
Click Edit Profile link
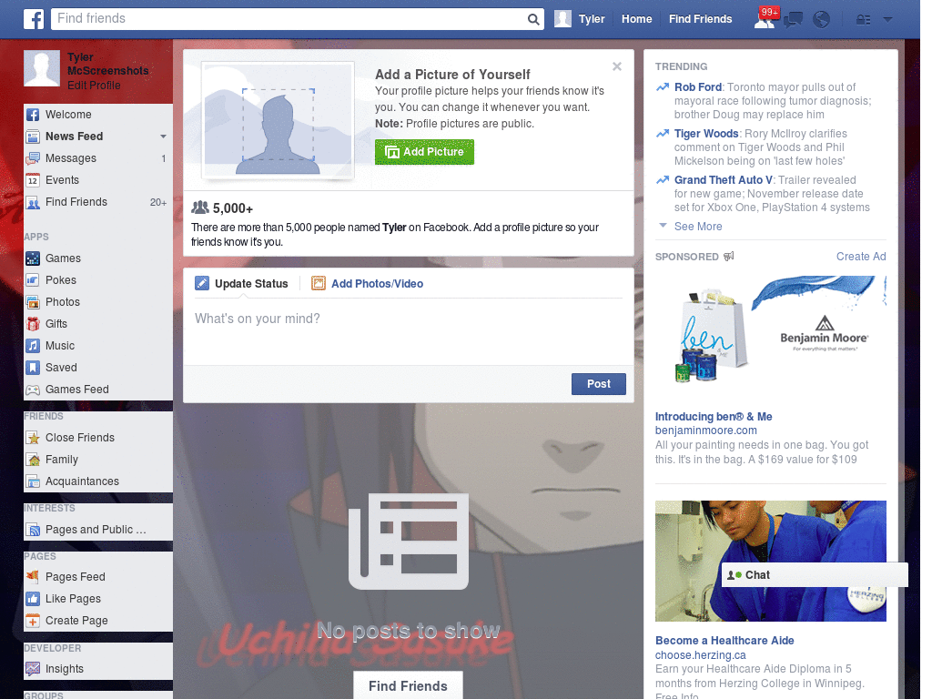[94, 86]
